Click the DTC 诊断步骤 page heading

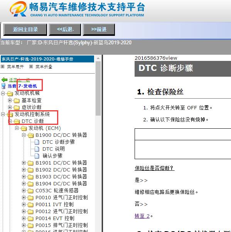tap(166, 68)
